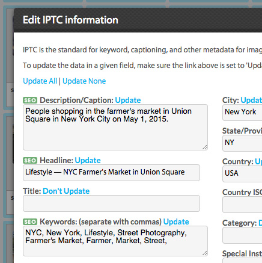The width and height of the screenshot is (262, 263).
Task: Click the empty Title field
Action: pyautogui.click(x=111, y=203)
